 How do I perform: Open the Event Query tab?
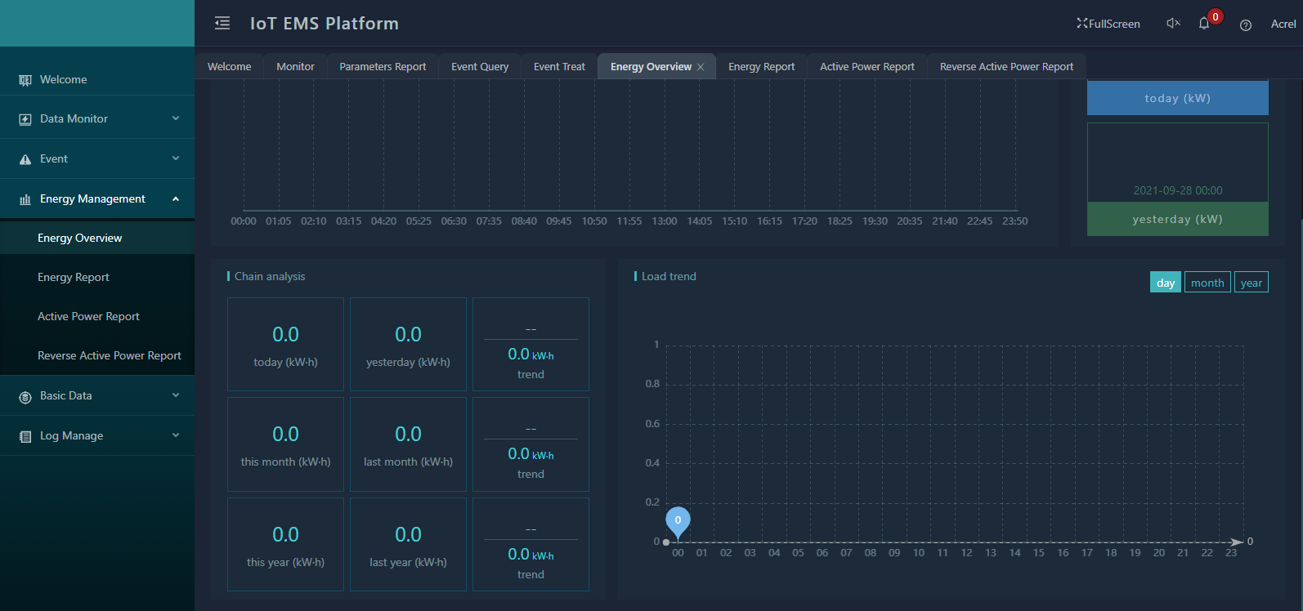click(x=480, y=66)
